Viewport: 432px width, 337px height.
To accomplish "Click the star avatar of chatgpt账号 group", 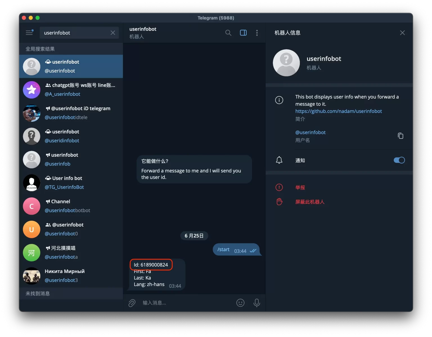I will [x=31, y=90].
